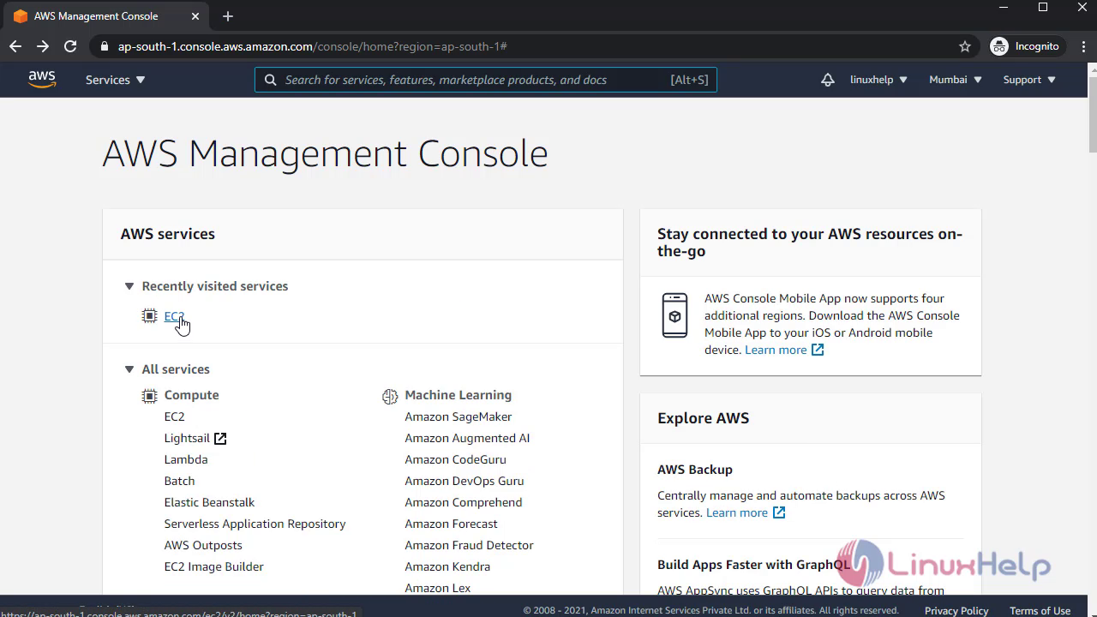Click the Lightsail external link icon
Image resolution: width=1097 pixels, height=617 pixels.
220,439
